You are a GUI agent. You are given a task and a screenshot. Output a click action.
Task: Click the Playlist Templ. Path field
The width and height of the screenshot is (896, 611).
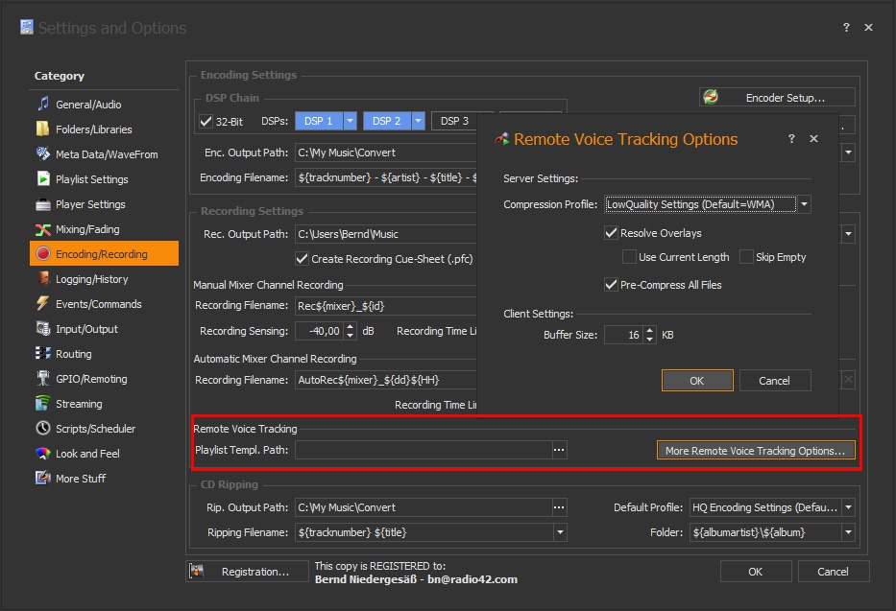click(x=424, y=450)
